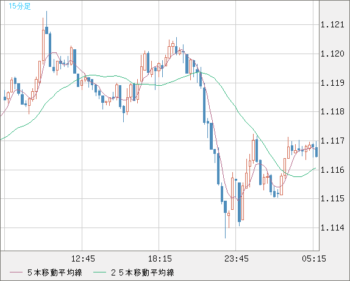
Task: Click the 1.118 price axis label
Action: tap(332, 111)
